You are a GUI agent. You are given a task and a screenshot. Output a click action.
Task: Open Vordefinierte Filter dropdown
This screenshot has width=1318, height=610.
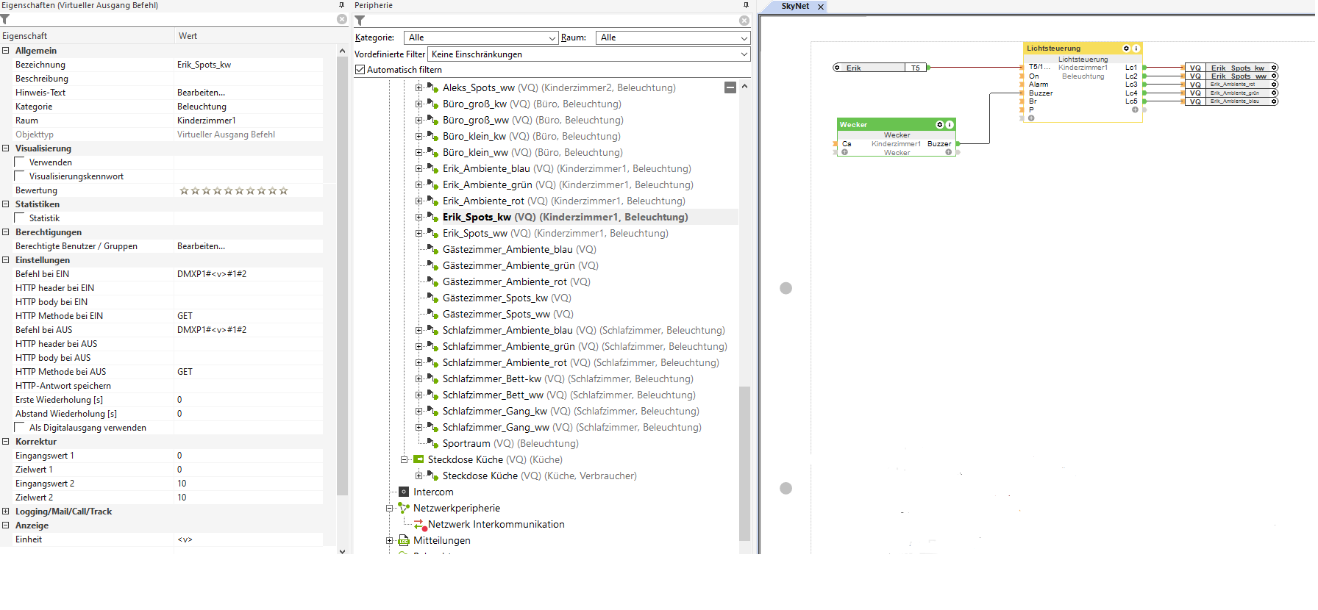[x=744, y=54]
